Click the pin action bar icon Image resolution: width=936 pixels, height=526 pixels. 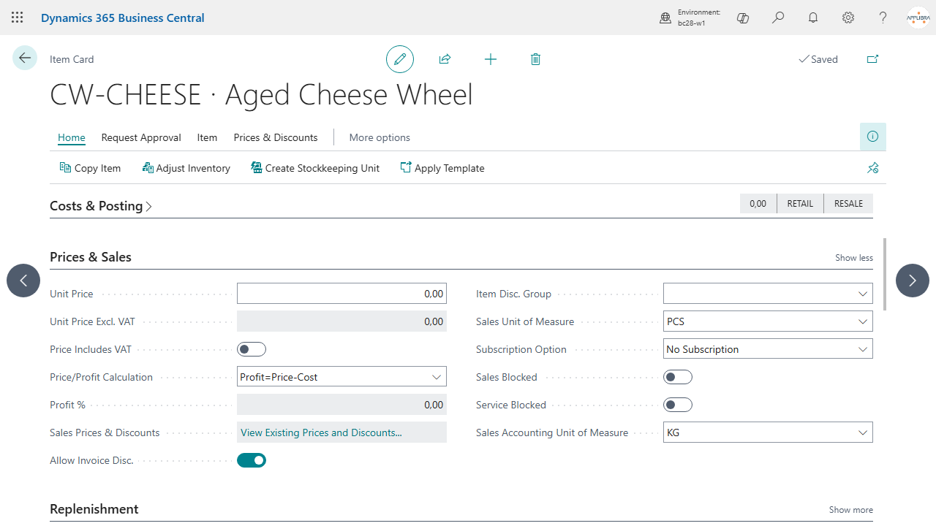pos(873,168)
